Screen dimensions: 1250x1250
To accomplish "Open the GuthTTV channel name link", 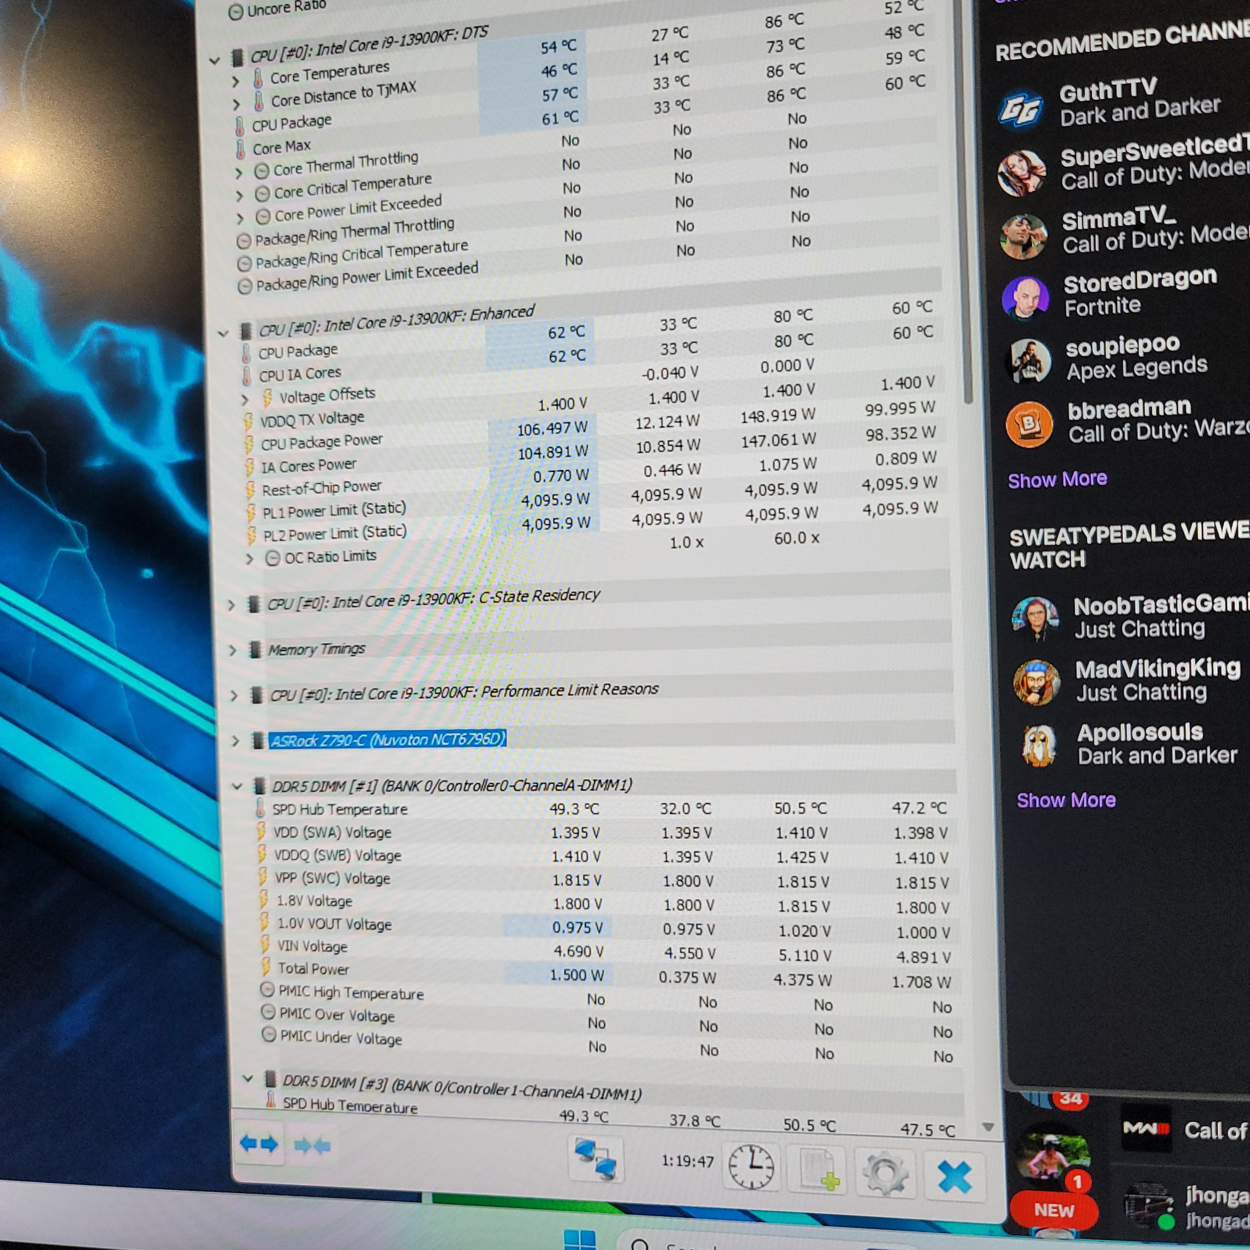I will point(1108,91).
